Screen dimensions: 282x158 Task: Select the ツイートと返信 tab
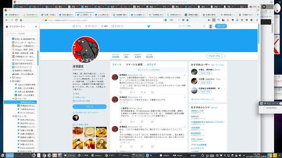(134, 65)
